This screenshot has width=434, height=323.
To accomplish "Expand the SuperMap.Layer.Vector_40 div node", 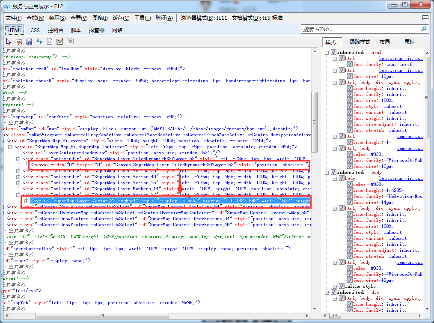I will tap(18, 177).
